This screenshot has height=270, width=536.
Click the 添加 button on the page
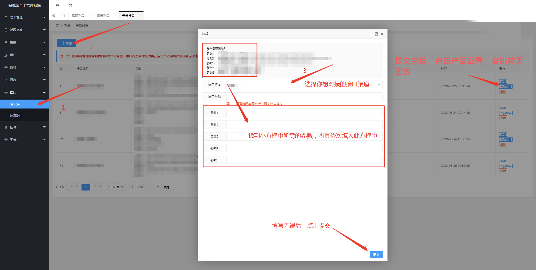coord(66,43)
